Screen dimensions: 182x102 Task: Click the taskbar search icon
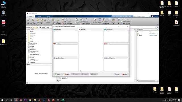point(7,100)
